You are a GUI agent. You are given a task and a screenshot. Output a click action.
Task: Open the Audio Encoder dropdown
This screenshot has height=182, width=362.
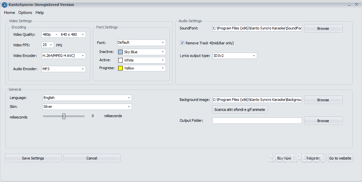63,69
